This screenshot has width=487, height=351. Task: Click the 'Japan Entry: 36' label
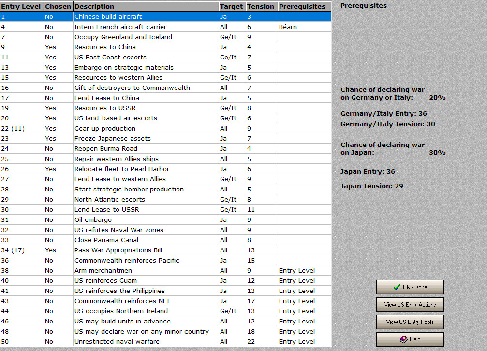tap(368, 172)
